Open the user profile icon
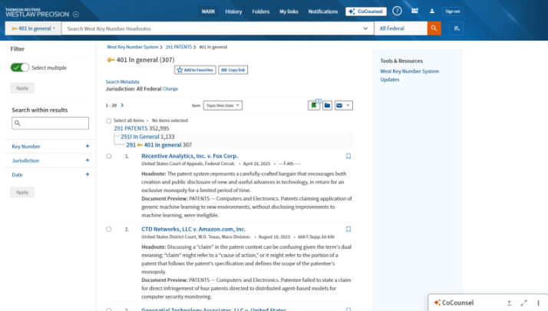The image size is (548, 311). 431,12
